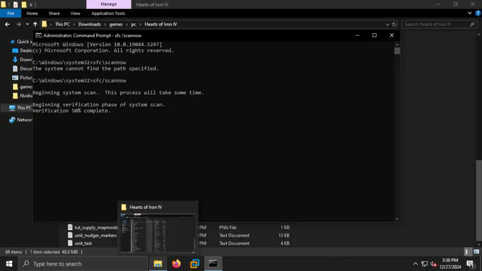Open the notification center icon
This screenshot has height=271, width=482.
[x=470, y=264]
